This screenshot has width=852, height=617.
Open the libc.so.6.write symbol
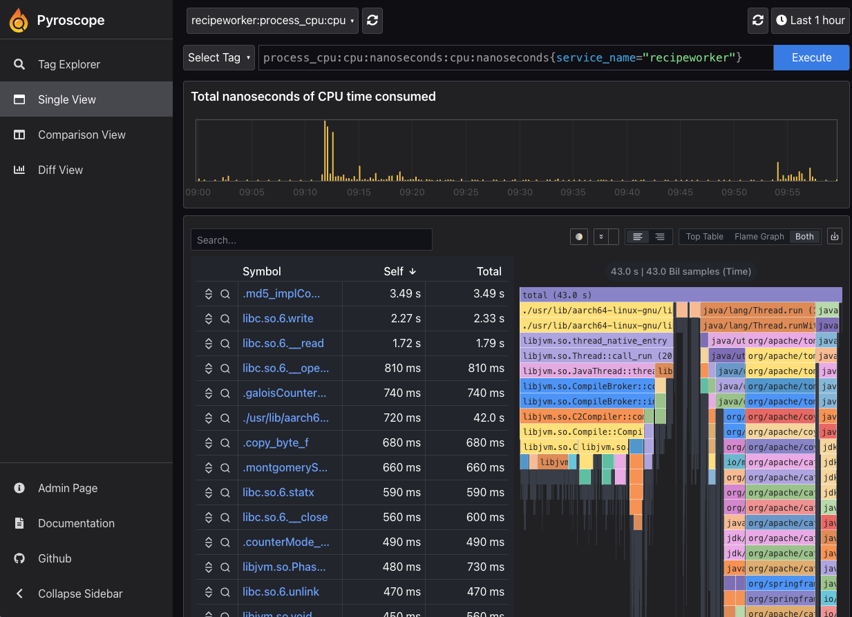point(278,319)
